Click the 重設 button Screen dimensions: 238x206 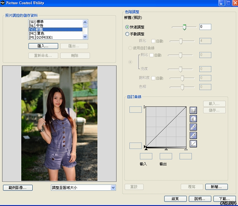[134, 187]
